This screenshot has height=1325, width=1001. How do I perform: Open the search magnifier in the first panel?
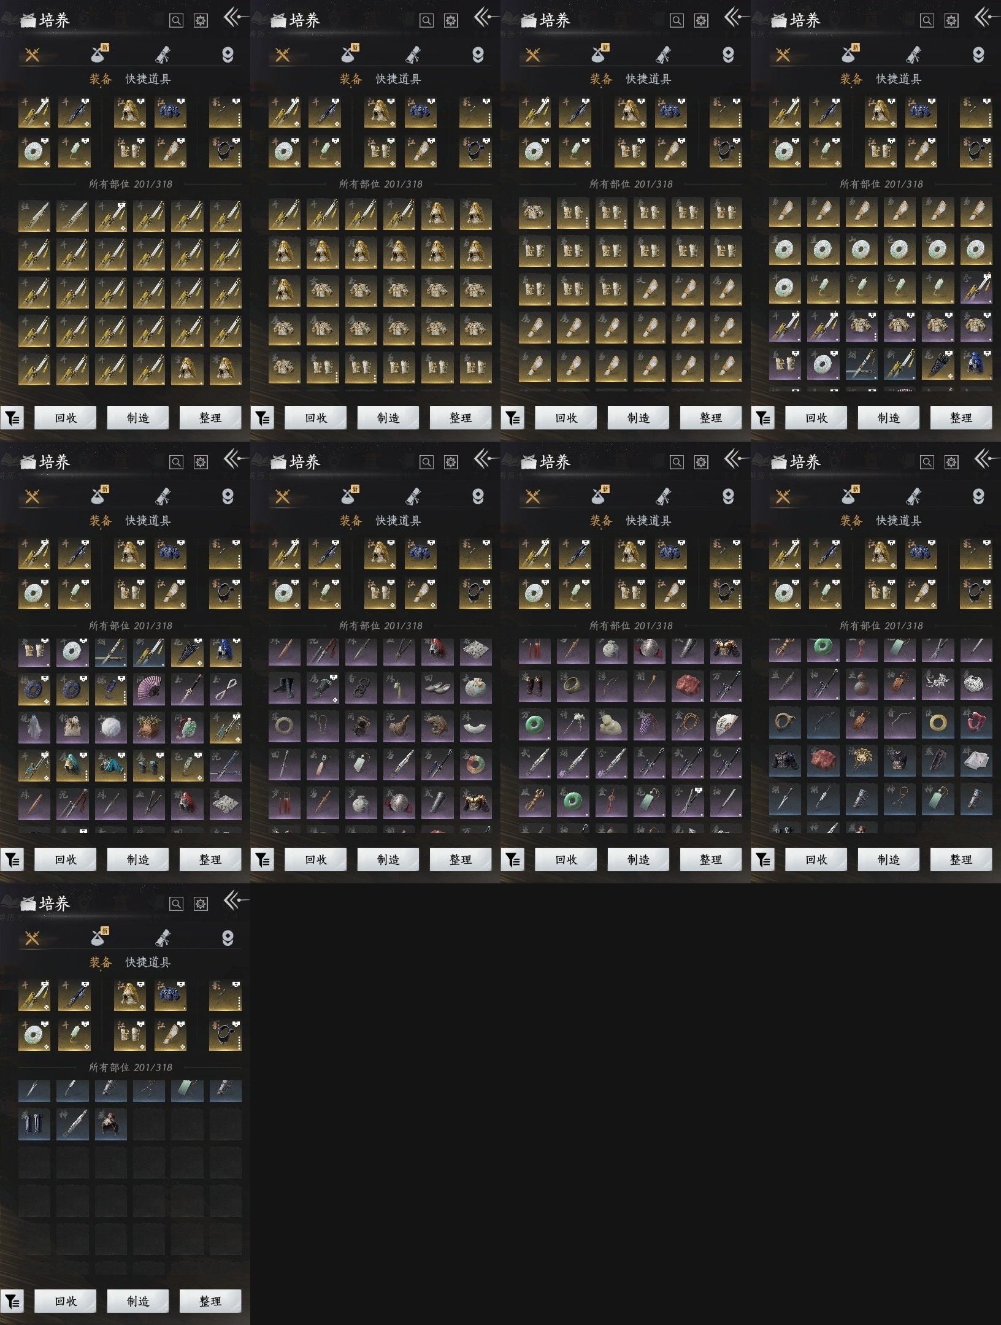(176, 20)
